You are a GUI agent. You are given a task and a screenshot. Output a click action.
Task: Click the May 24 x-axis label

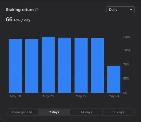tap(114, 96)
